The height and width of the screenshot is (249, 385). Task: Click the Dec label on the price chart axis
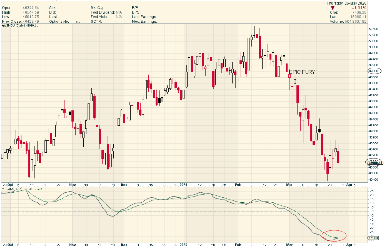(124, 185)
